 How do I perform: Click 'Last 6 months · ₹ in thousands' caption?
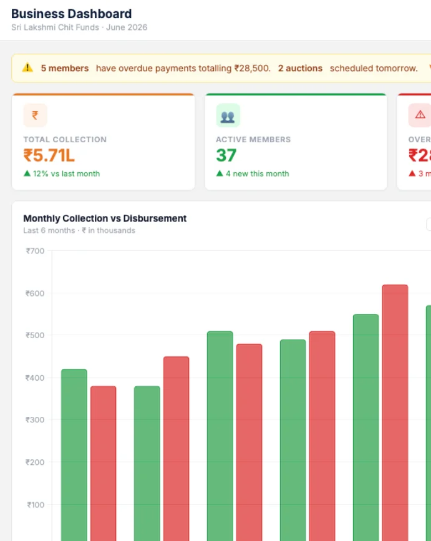click(79, 230)
